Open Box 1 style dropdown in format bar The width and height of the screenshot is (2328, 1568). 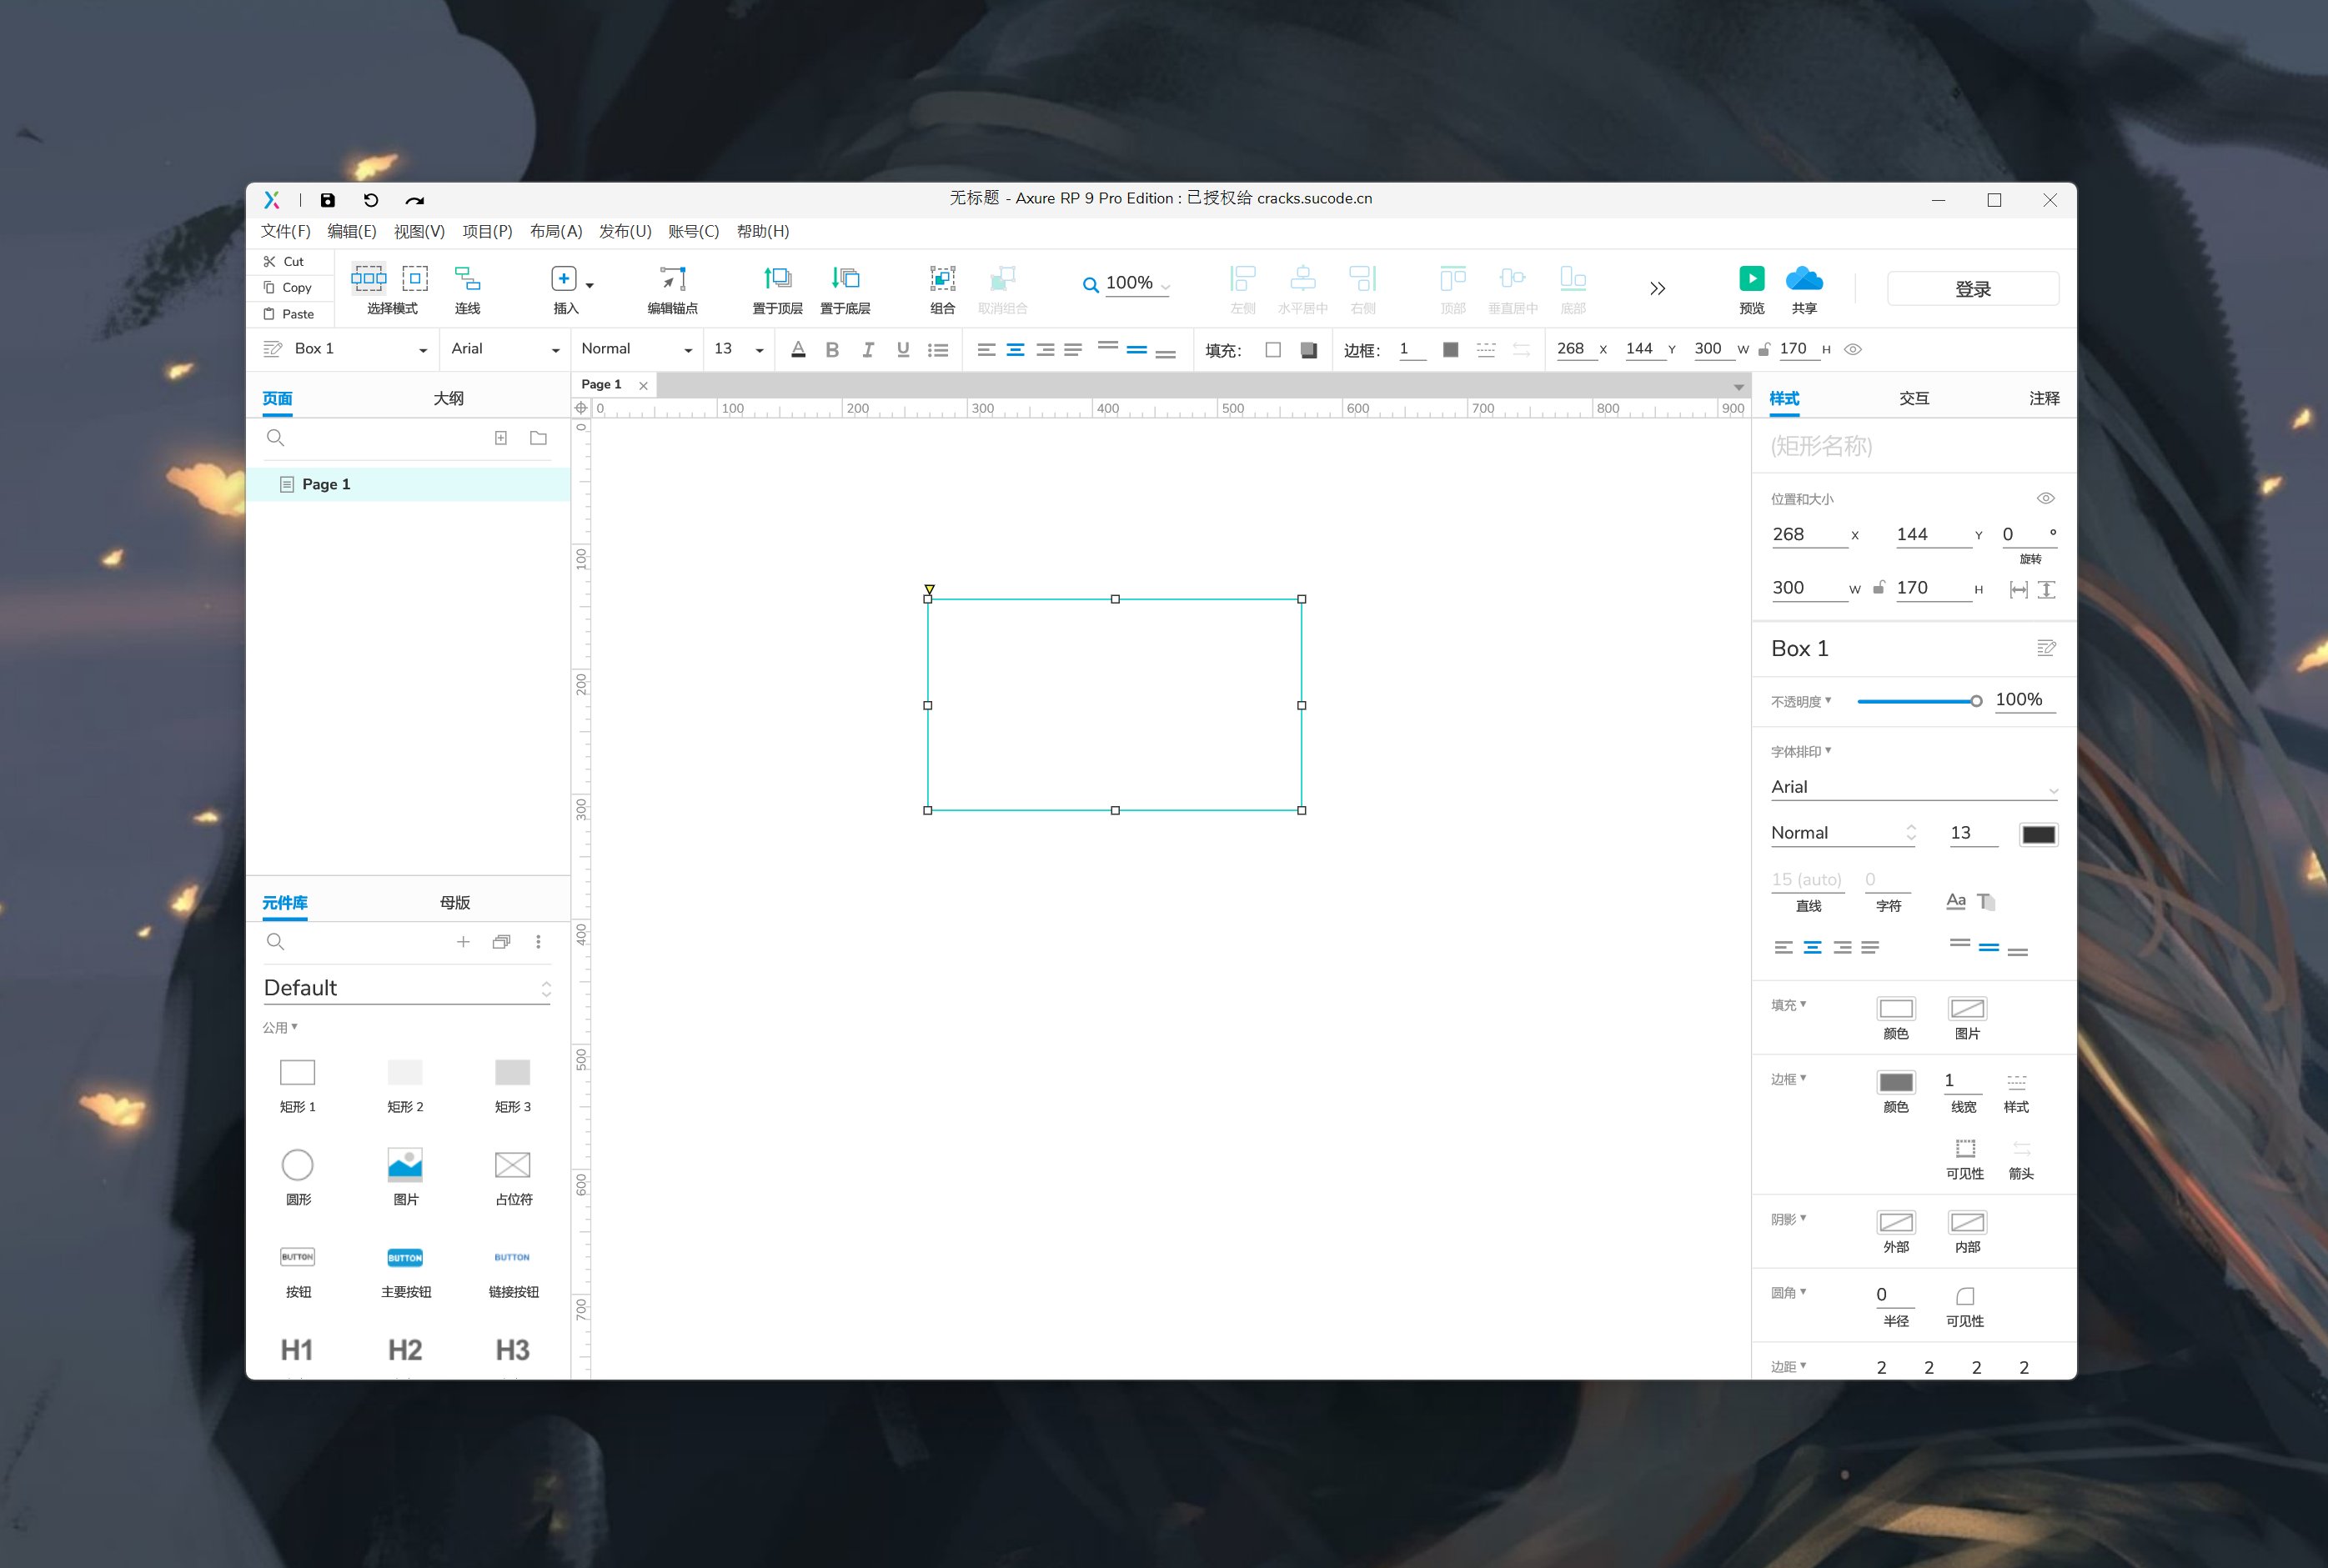422,350
